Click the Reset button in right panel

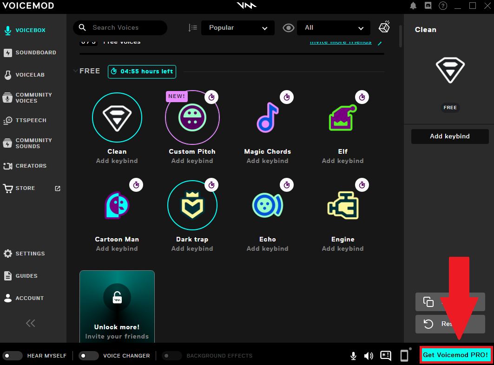450,324
